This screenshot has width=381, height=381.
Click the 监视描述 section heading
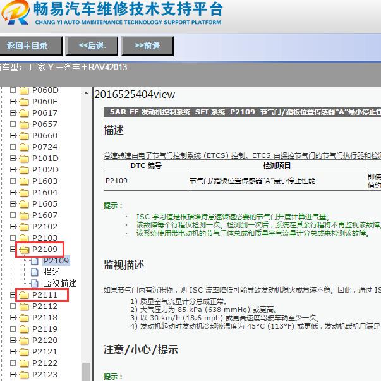pos(124,265)
